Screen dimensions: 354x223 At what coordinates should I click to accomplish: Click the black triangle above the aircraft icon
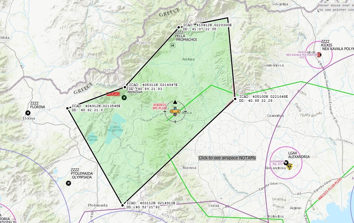[x=175, y=102]
